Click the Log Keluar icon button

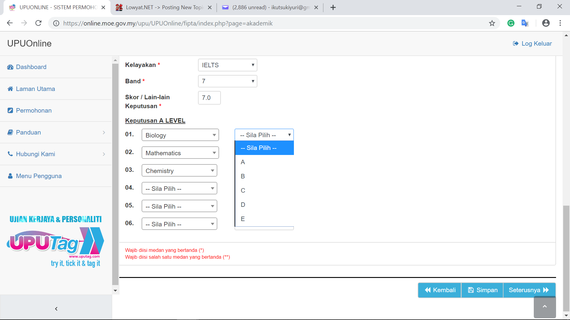(516, 43)
